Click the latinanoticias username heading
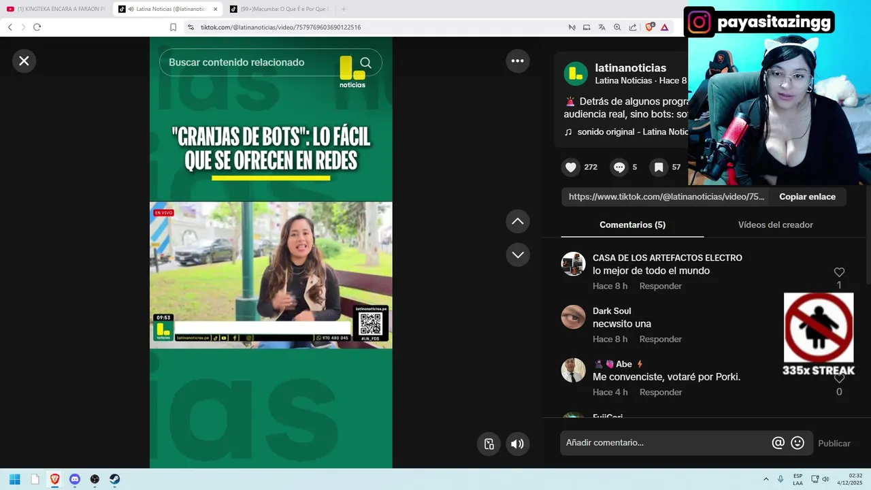 click(x=630, y=68)
